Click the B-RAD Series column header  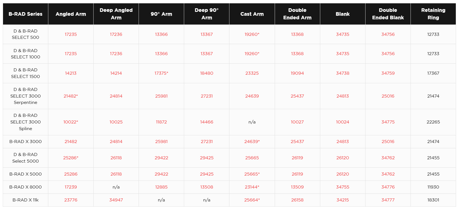(25, 14)
